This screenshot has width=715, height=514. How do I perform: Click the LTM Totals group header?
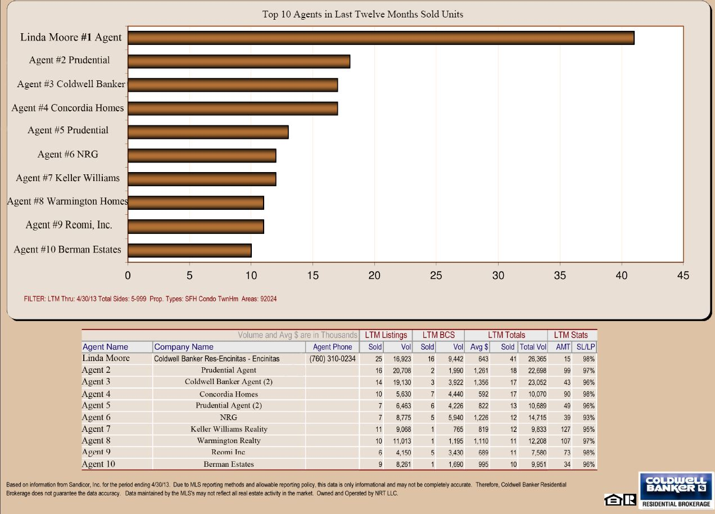[506, 335]
